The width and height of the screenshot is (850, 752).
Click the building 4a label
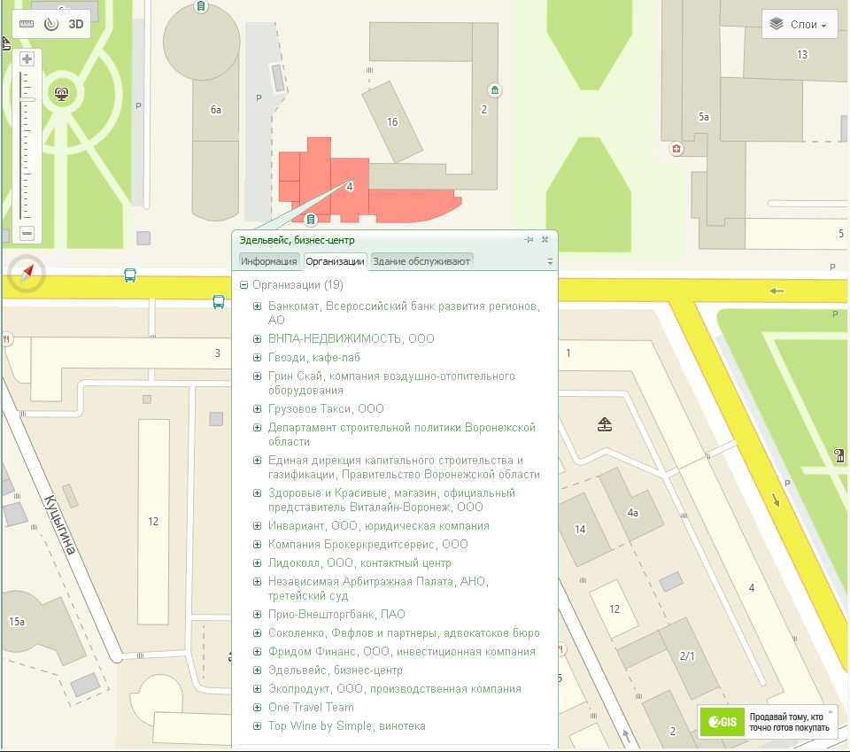coord(632,512)
